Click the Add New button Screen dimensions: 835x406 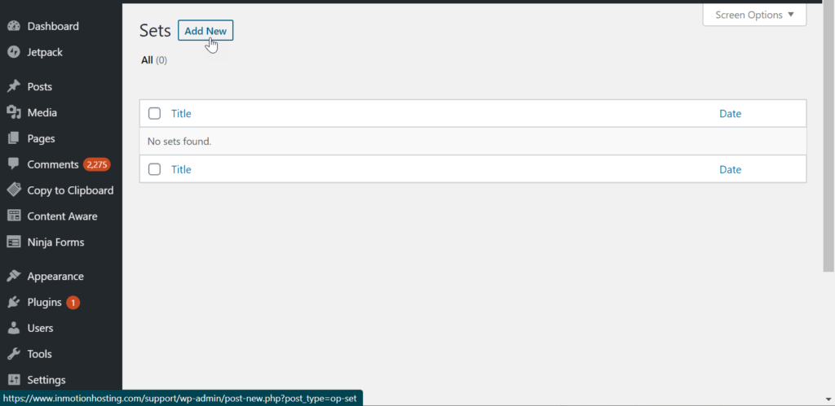[x=205, y=31]
